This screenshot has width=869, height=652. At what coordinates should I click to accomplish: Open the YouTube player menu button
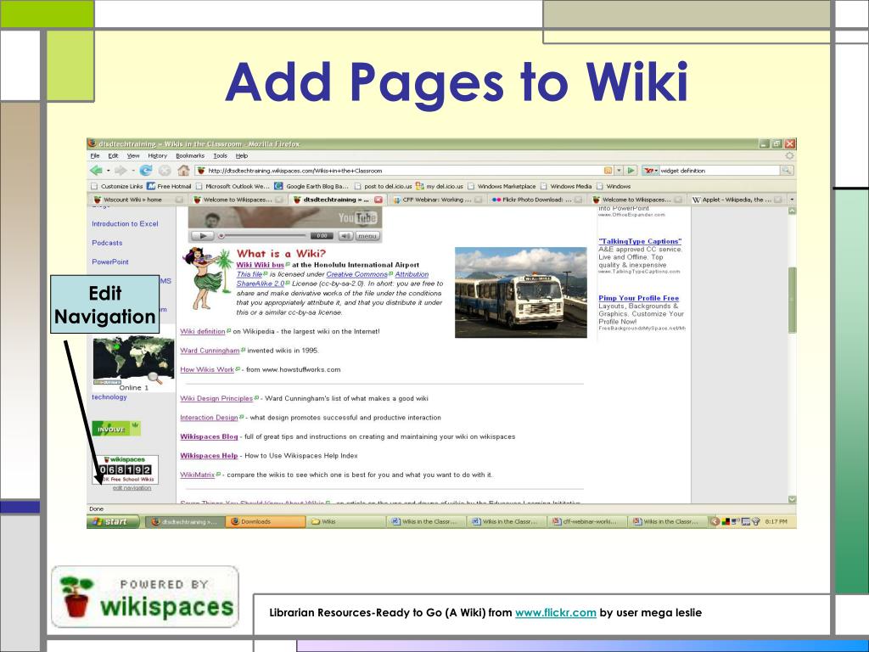367,236
